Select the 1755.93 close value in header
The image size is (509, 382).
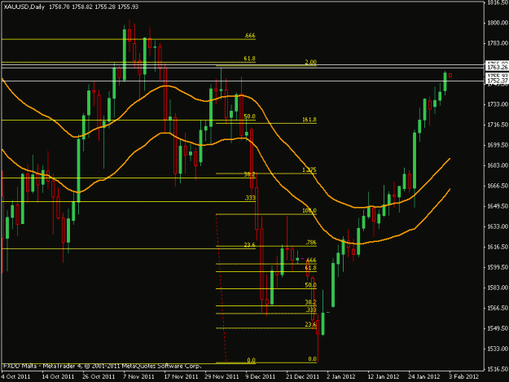tap(128, 7)
